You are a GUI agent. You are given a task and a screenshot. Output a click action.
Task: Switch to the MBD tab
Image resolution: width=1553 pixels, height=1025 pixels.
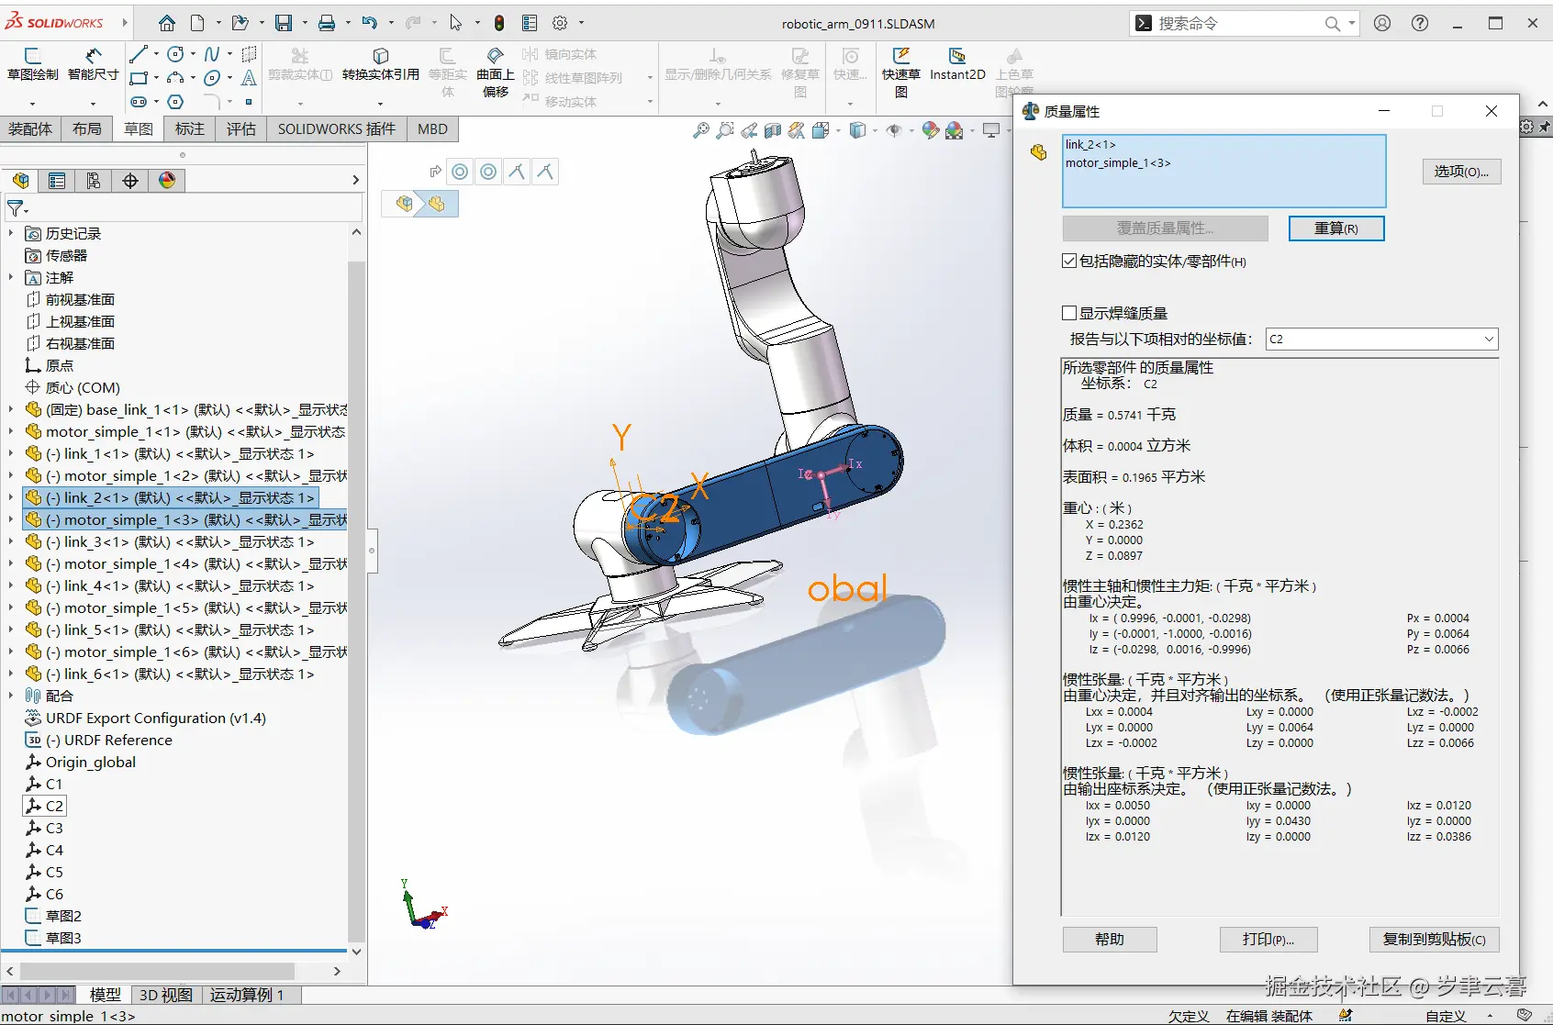[432, 128]
